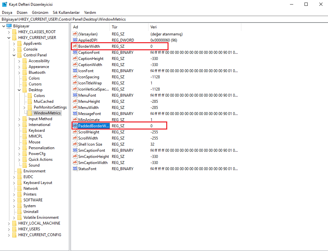The height and width of the screenshot is (251, 328).
Task: Click the MenuFont binary icon
Action: [75, 95]
